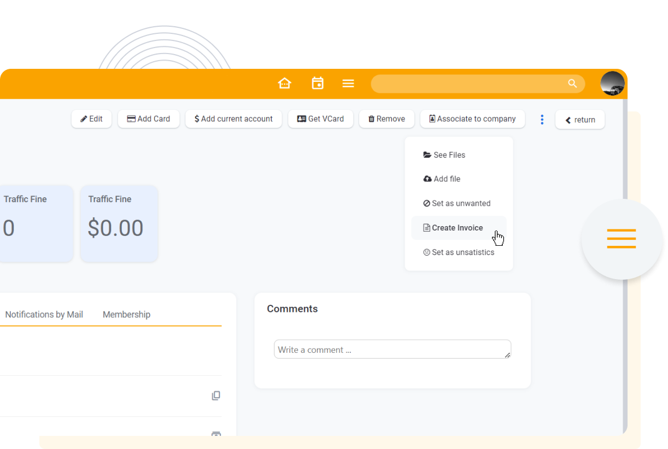This screenshot has height=449, width=668.
Task: Expand the smiley icon option Set as unsatistics
Action: 426,252
